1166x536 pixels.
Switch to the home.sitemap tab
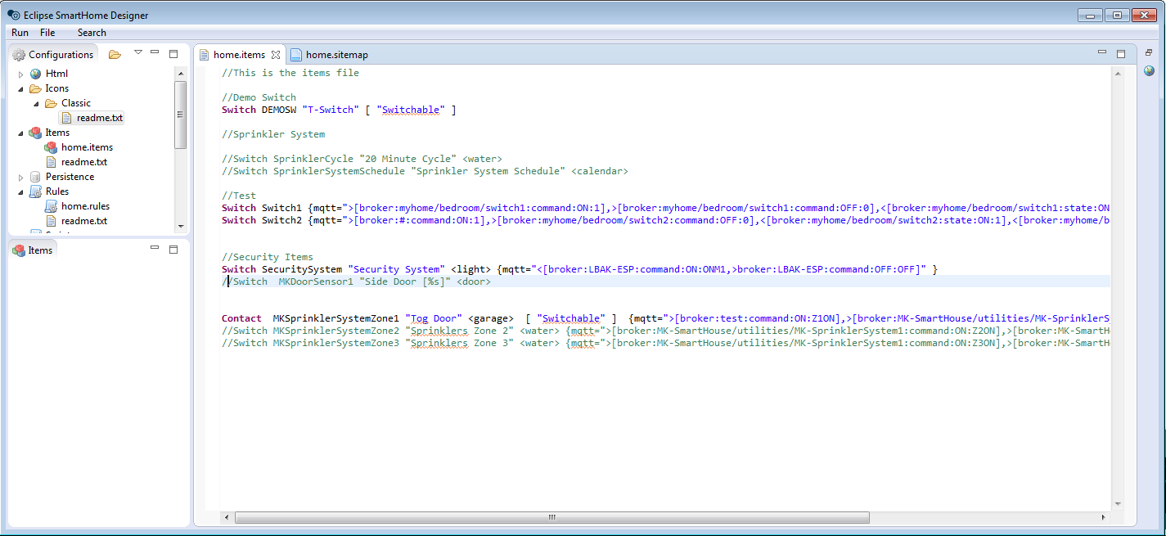[x=336, y=55]
